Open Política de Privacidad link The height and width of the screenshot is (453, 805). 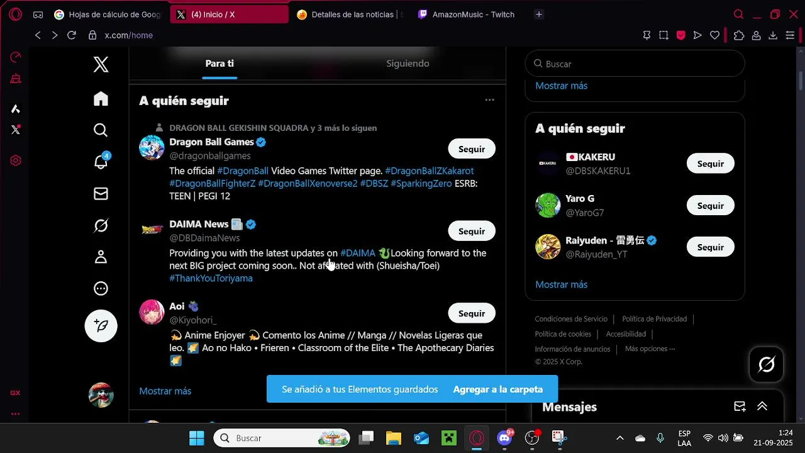click(654, 319)
